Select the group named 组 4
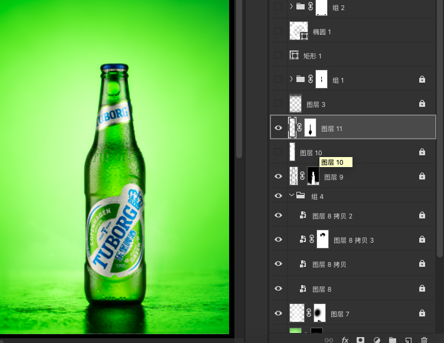 (317, 197)
